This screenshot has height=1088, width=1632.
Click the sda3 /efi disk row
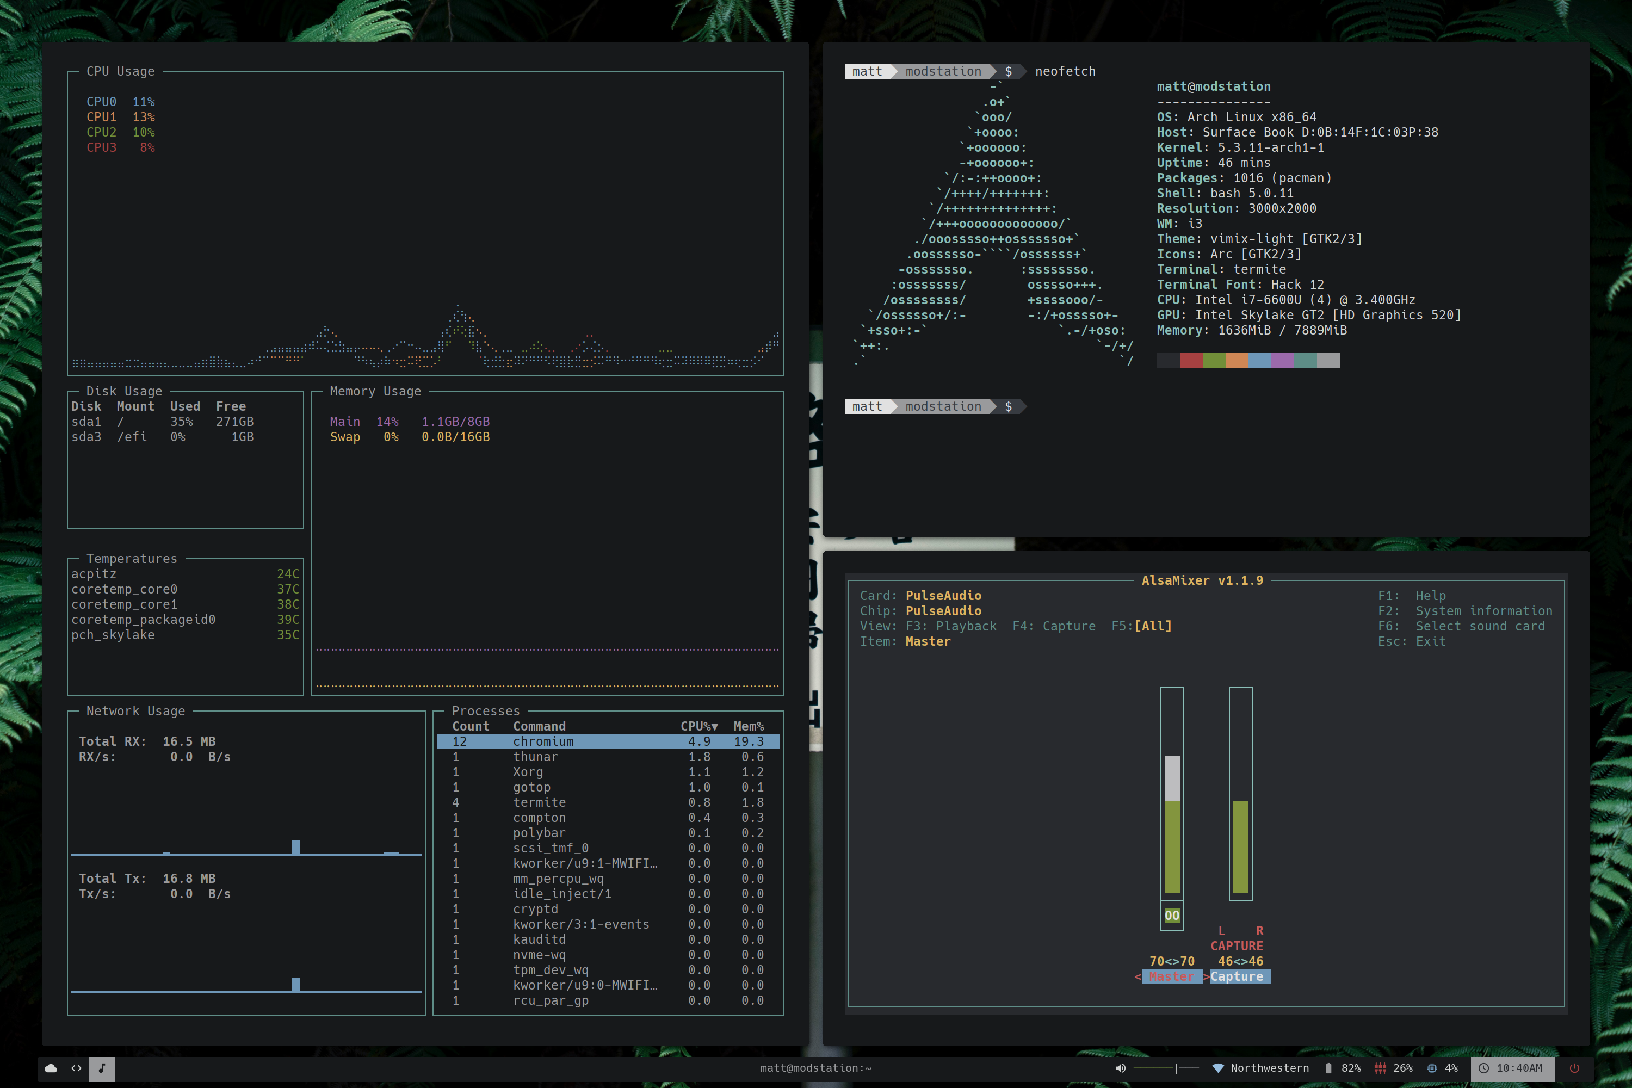pyautogui.click(x=162, y=437)
